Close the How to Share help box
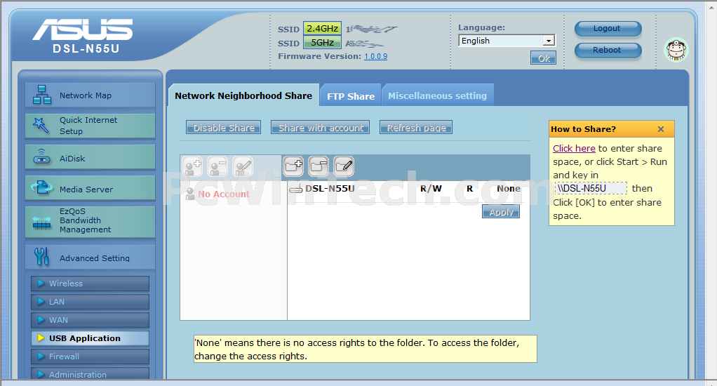 point(661,129)
